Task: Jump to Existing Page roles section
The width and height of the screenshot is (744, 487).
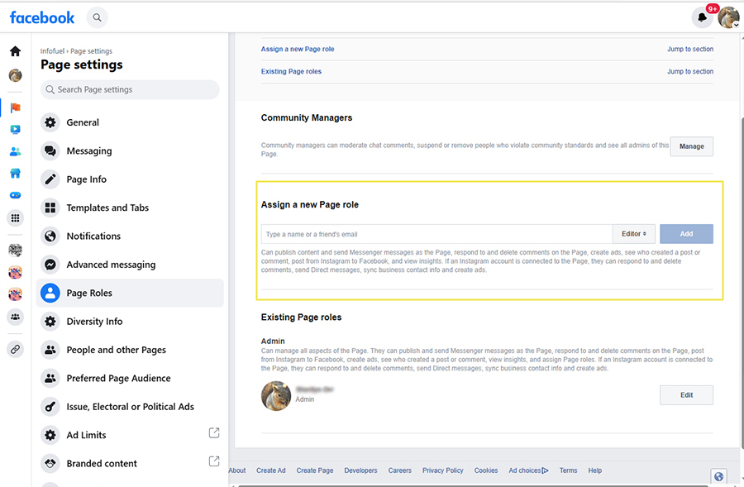Action: (x=689, y=72)
